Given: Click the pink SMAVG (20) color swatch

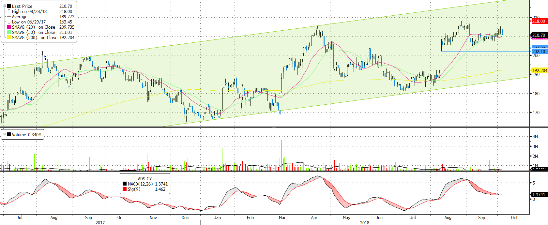Looking at the screenshot, I should coord(9,27).
